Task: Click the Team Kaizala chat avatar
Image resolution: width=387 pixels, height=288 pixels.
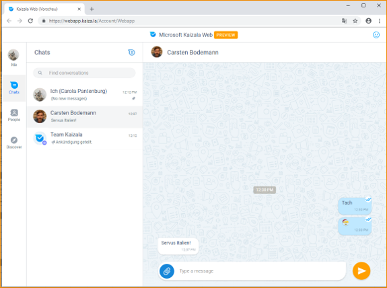Action: (x=40, y=138)
